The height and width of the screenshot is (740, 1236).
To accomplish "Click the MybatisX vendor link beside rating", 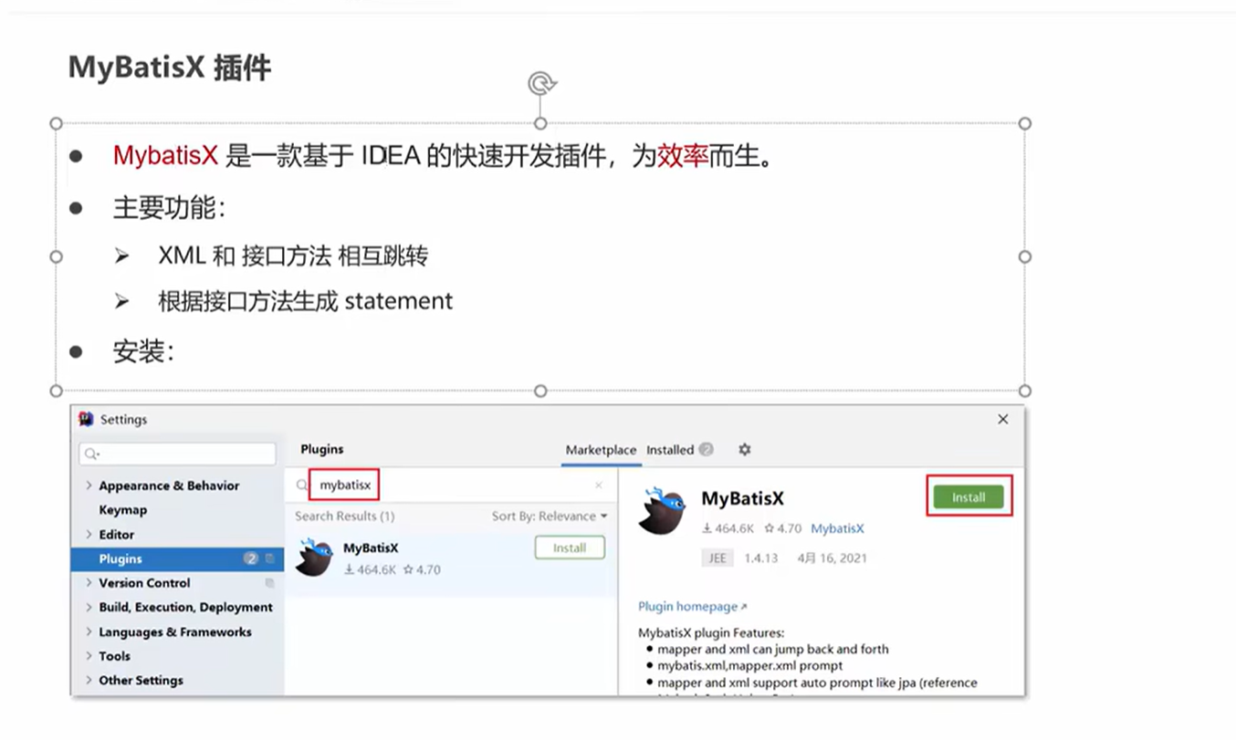I will click(837, 528).
